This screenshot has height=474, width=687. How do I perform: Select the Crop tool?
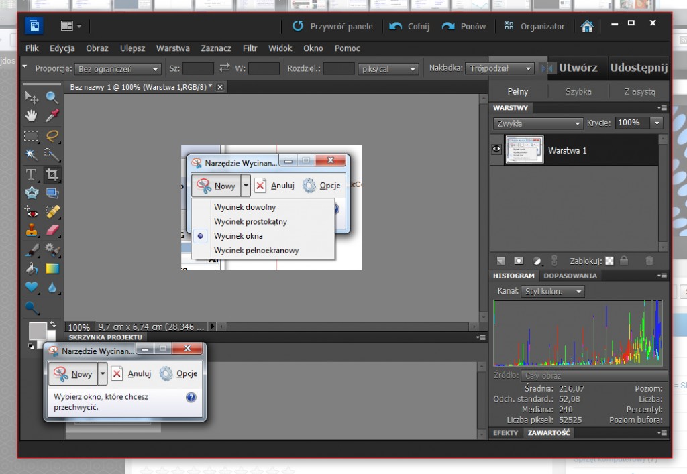[x=52, y=174]
